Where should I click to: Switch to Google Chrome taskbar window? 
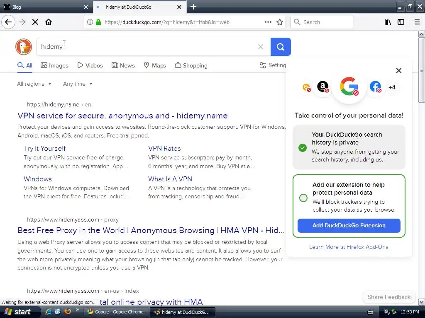pos(116,312)
